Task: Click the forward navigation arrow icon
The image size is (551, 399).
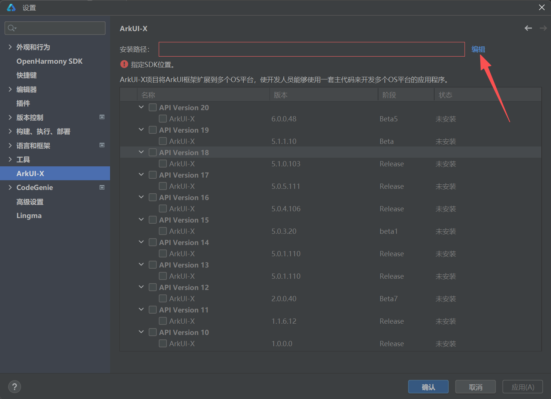Action: [x=543, y=28]
